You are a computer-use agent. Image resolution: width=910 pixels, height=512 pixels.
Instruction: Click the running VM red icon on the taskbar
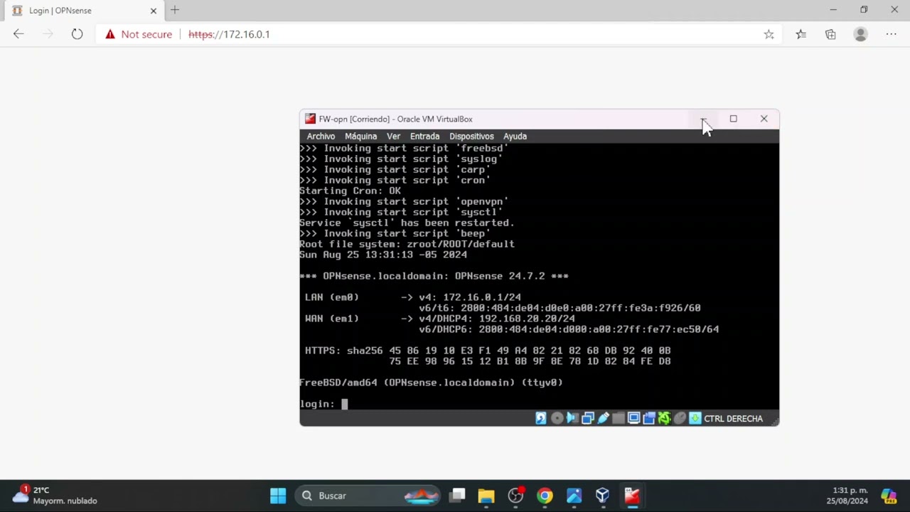click(632, 496)
